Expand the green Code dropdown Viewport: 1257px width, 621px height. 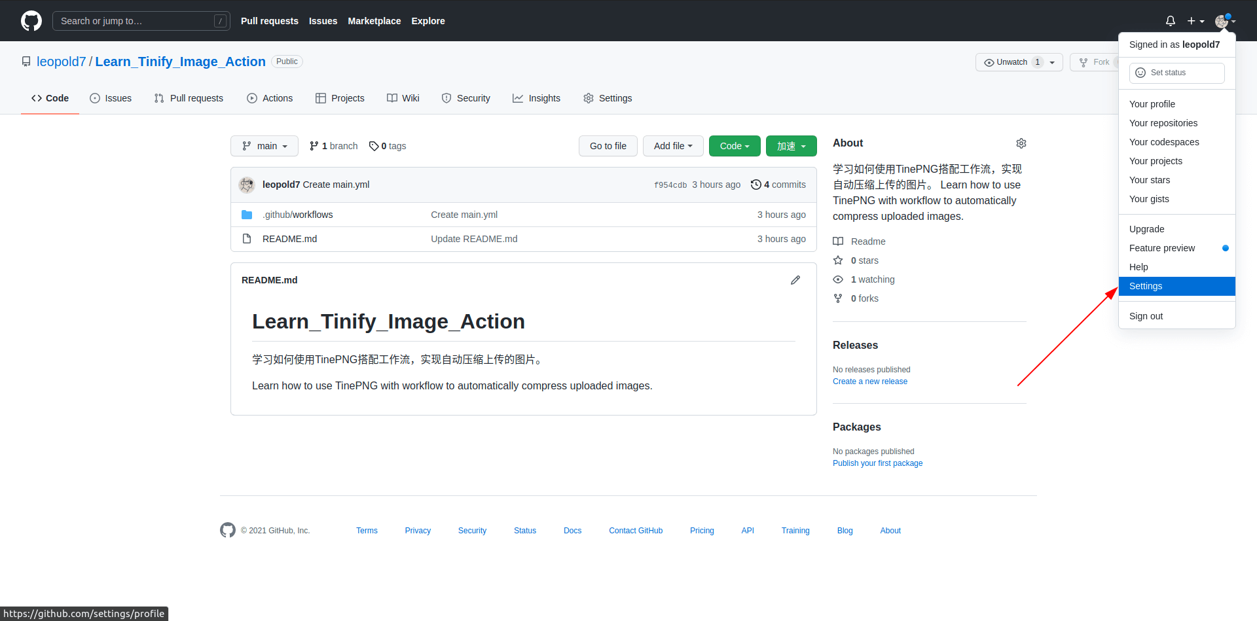coord(734,146)
